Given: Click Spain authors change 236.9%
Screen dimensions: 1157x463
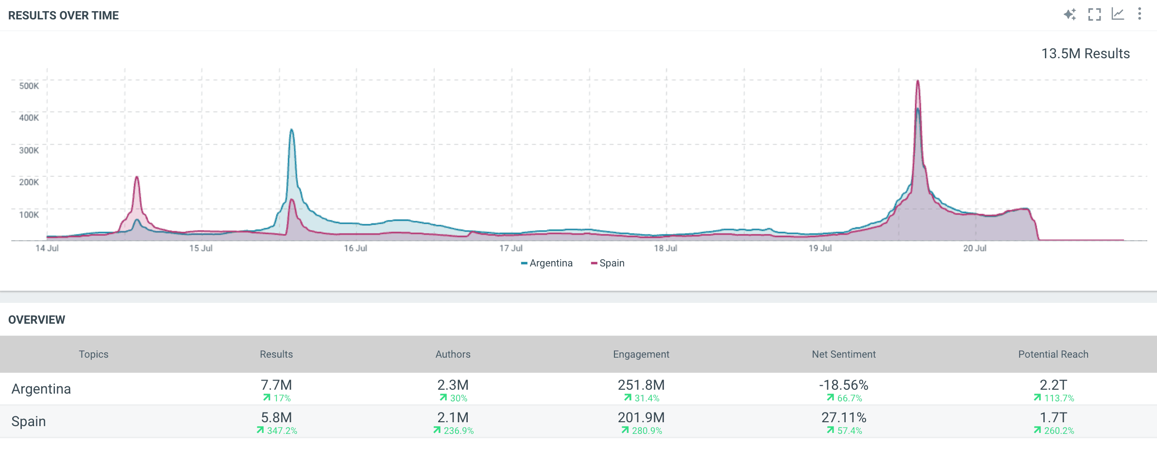Looking at the screenshot, I should point(454,430).
